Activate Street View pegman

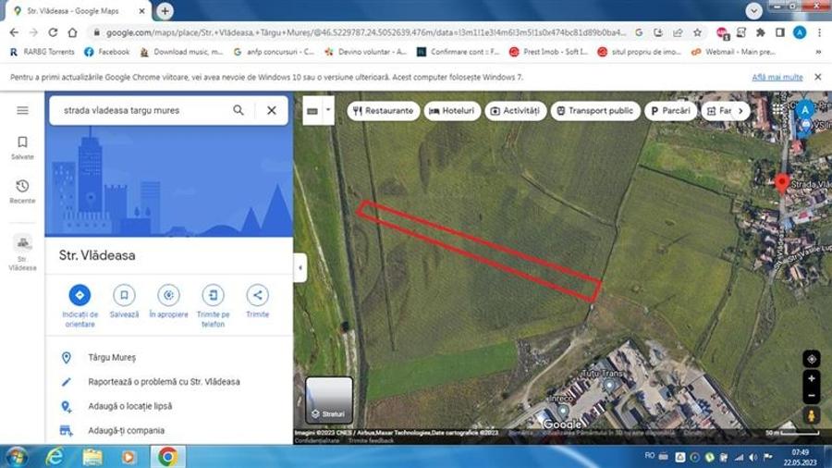click(812, 415)
